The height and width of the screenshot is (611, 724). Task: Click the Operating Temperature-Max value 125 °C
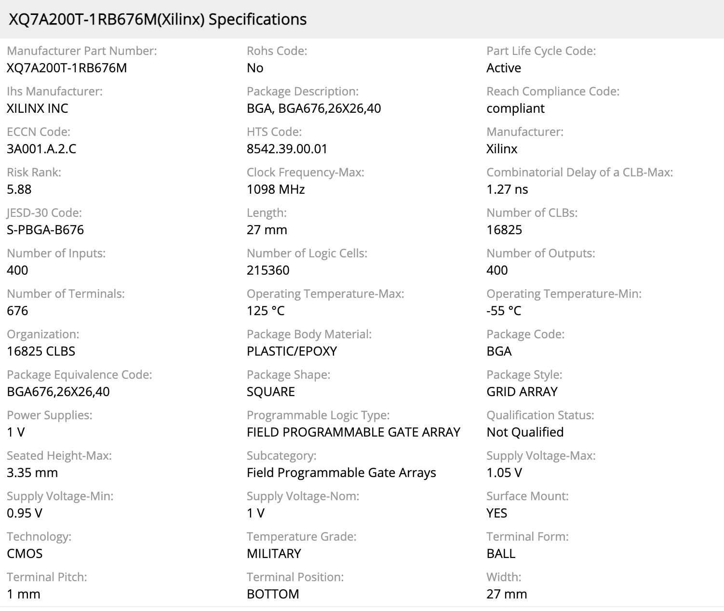pyautogui.click(x=266, y=311)
